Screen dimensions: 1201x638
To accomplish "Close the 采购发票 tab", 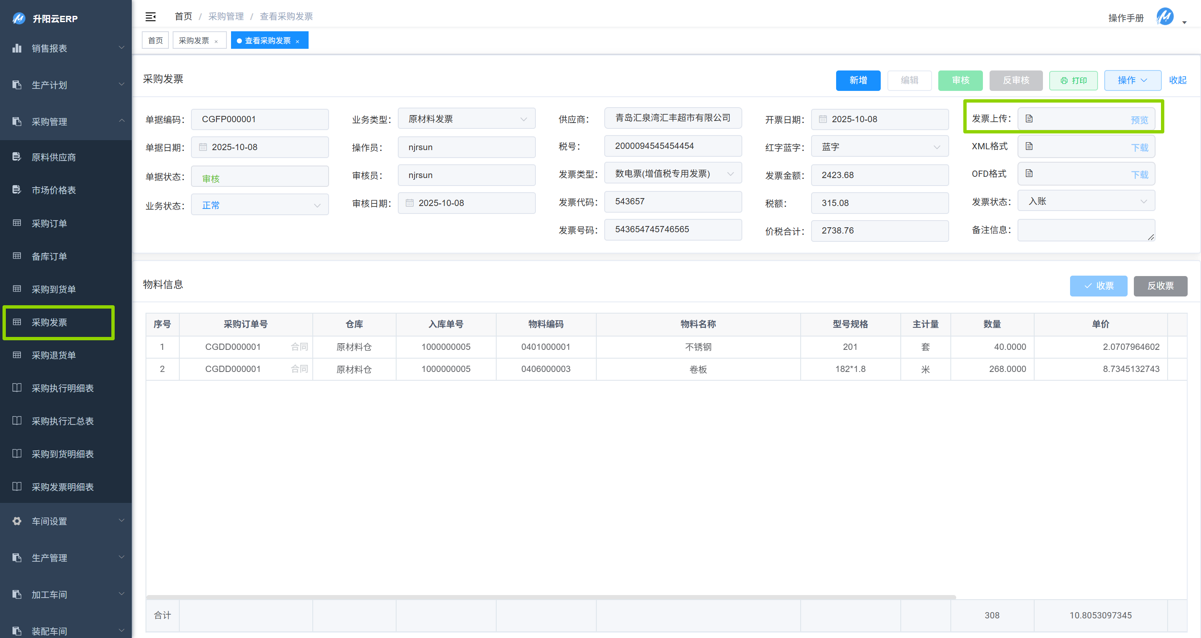I will 216,42.
